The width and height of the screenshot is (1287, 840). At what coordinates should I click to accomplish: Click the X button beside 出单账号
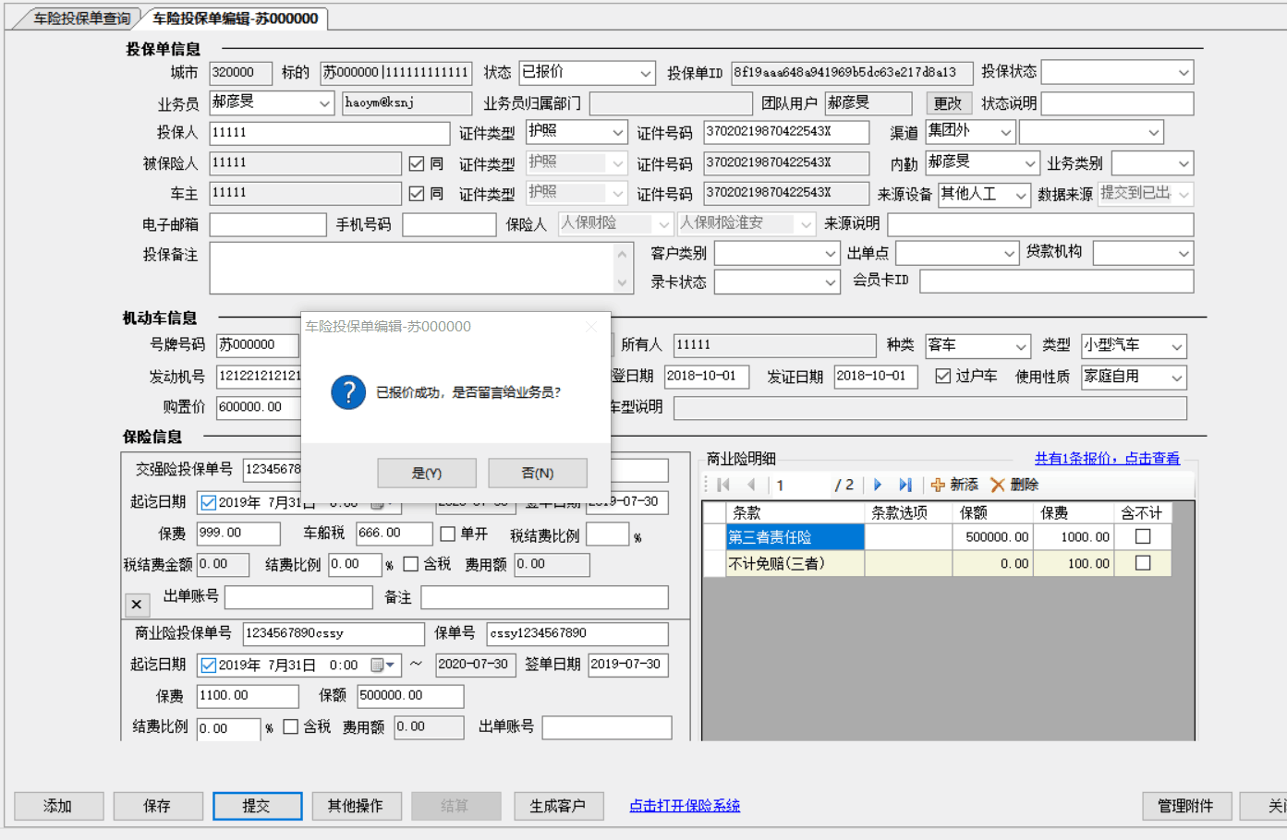(x=137, y=604)
